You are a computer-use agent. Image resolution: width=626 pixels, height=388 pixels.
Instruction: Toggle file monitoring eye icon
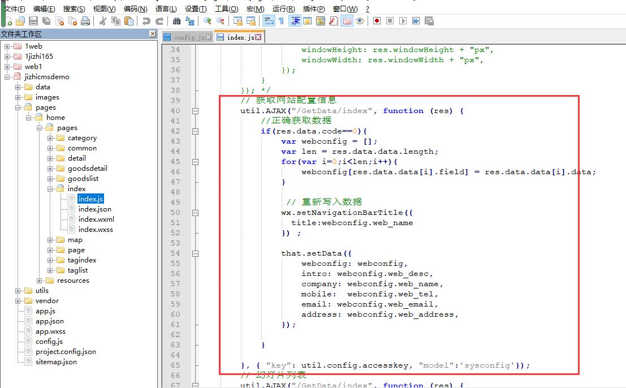click(x=360, y=21)
